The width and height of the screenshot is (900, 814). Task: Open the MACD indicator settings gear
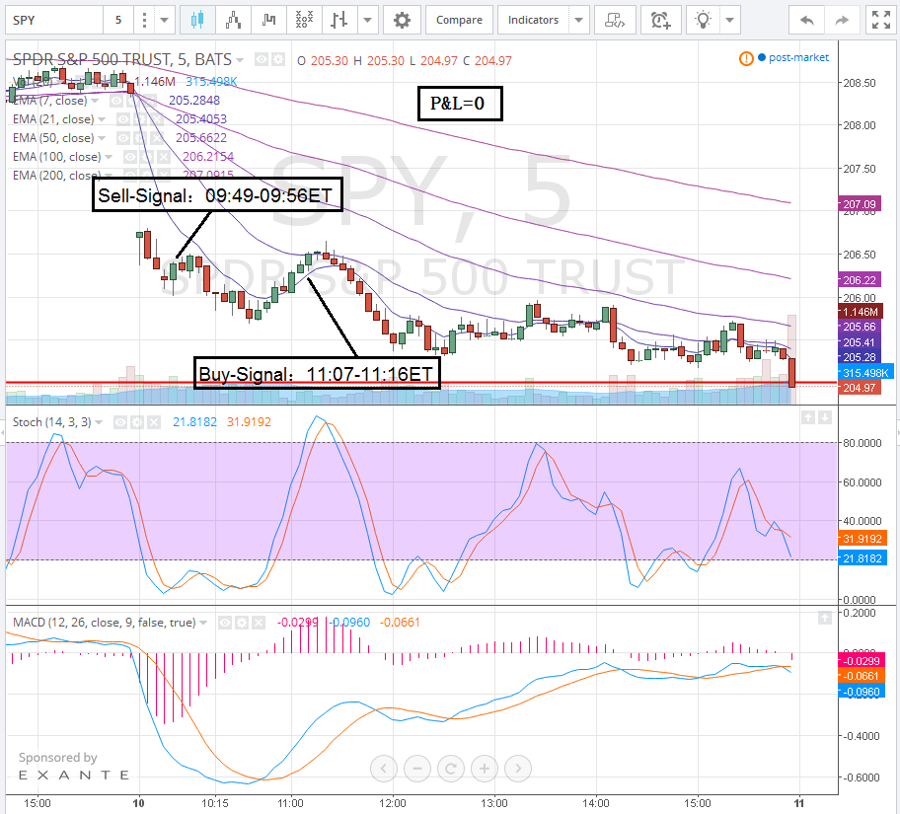242,623
